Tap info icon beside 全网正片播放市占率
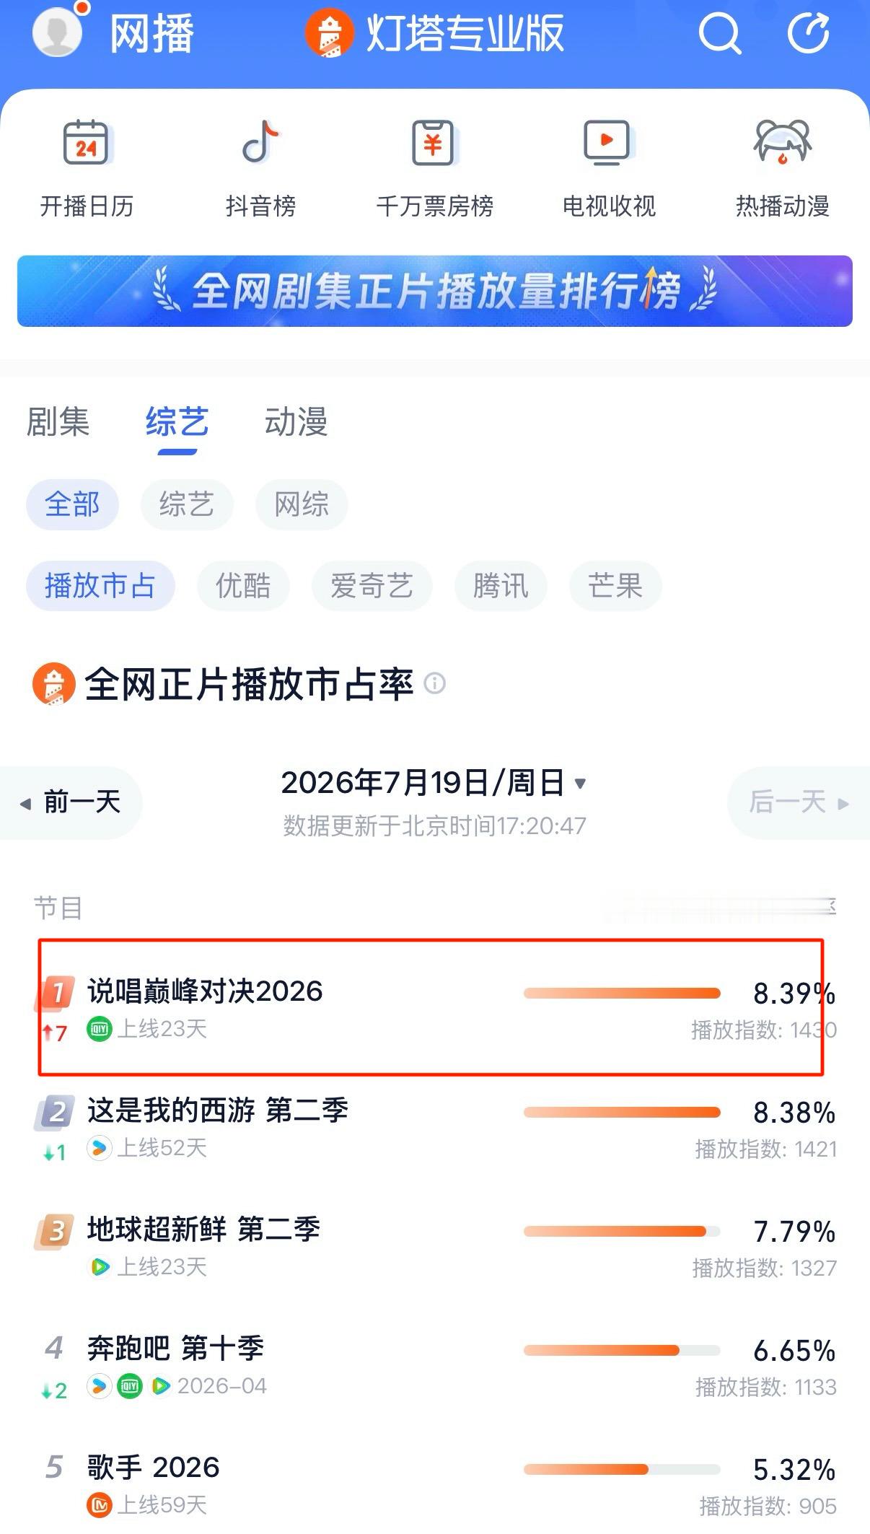This screenshot has height=1534, width=870. coord(435,683)
